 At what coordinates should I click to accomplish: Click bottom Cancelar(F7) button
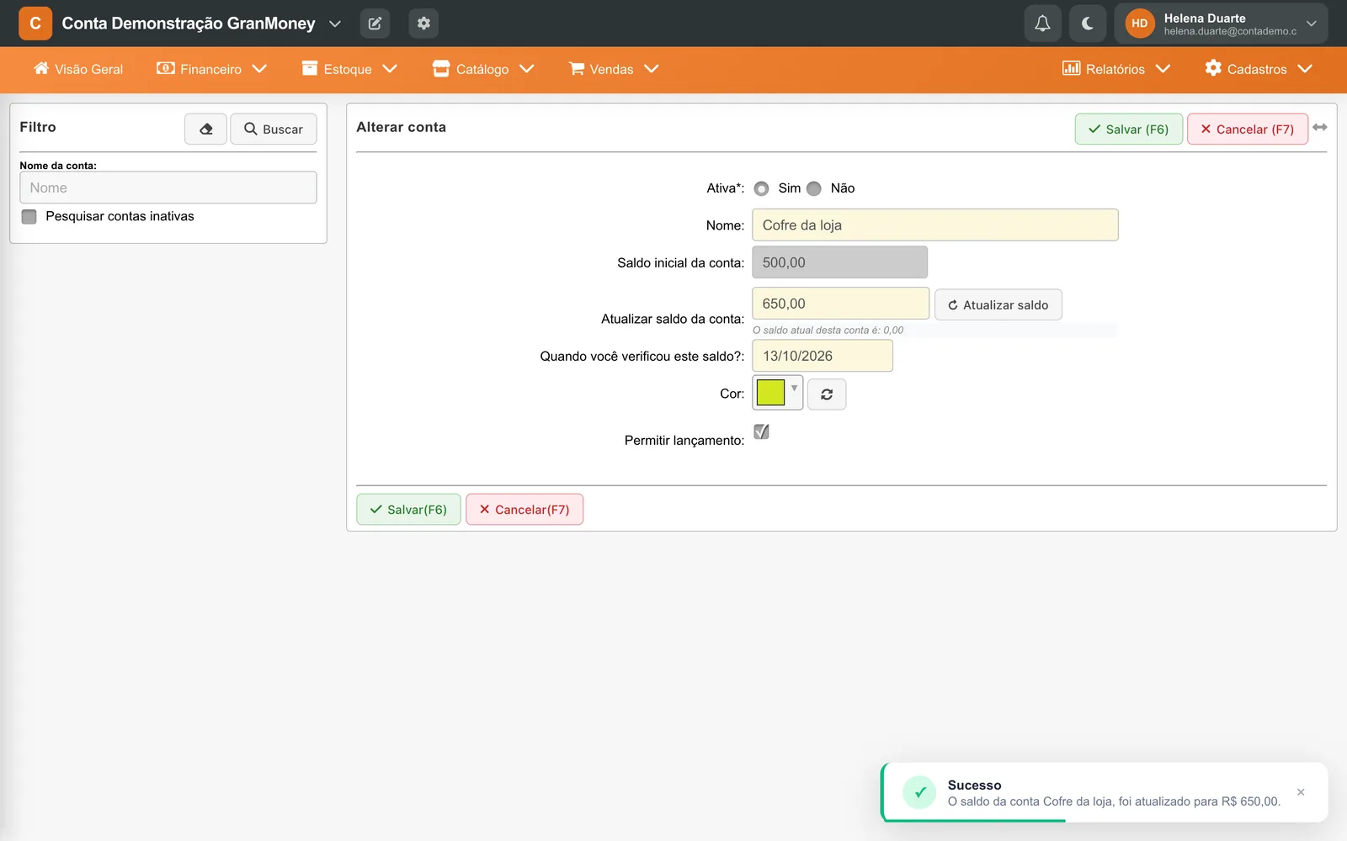(x=524, y=509)
